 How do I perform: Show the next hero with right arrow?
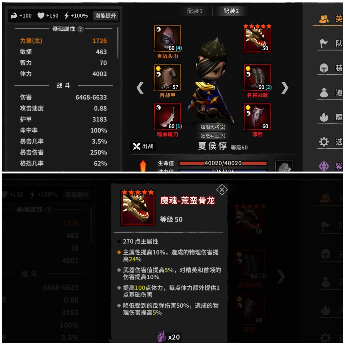tap(285, 88)
